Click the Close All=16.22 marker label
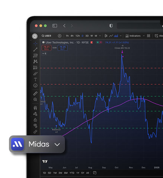This screenshot has width=163, height=178. tap(122, 48)
